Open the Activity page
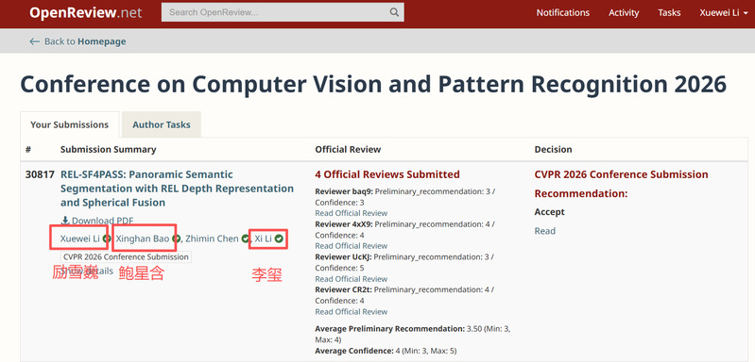 click(624, 13)
